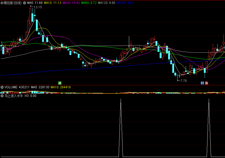
Task: Open the dropdown beside 岭南控股(日线) title
Action: 25,3
